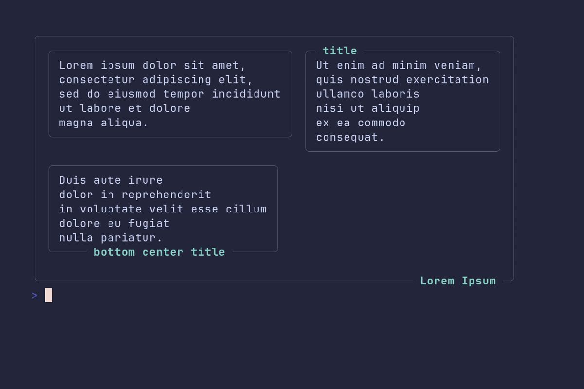
Task: Click the line "ullamco laboris"
Action: coord(367,94)
